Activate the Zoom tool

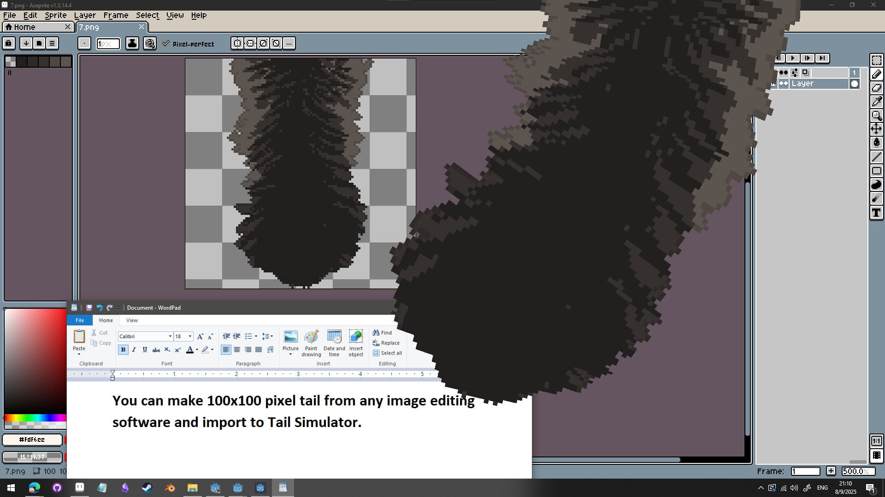coord(877,116)
